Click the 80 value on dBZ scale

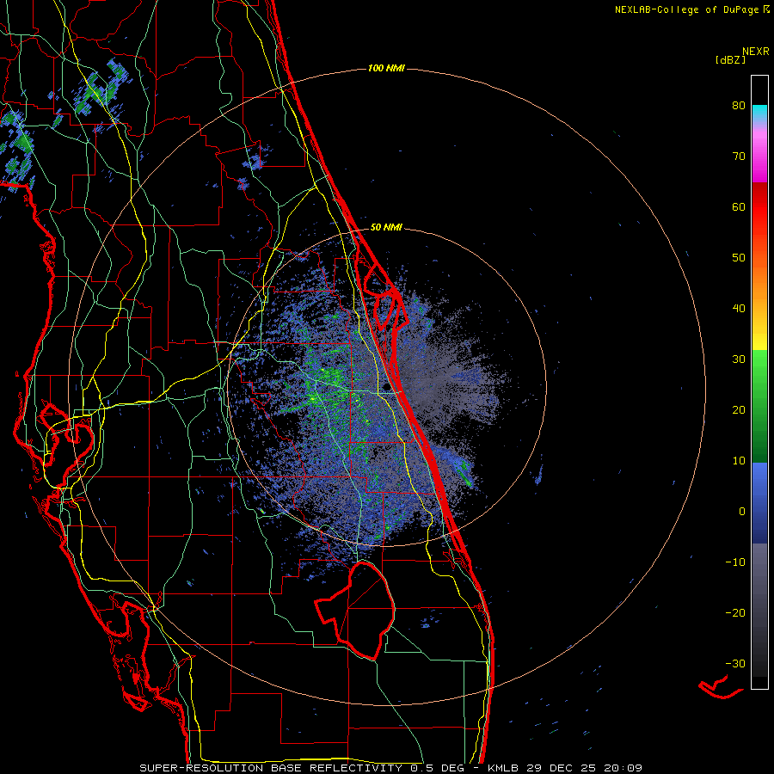pyautogui.click(x=739, y=106)
